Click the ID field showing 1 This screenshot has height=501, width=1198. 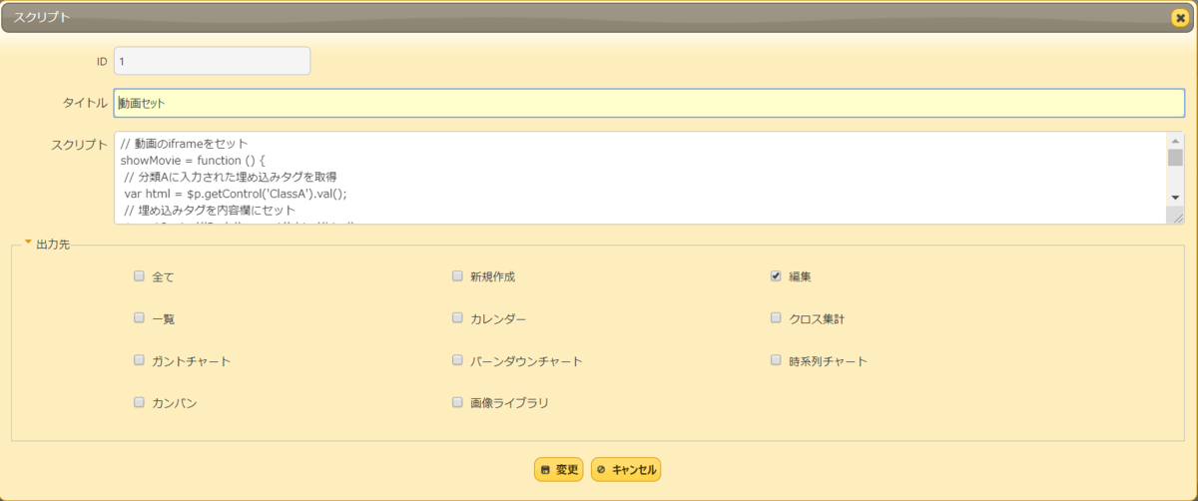(212, 61)
